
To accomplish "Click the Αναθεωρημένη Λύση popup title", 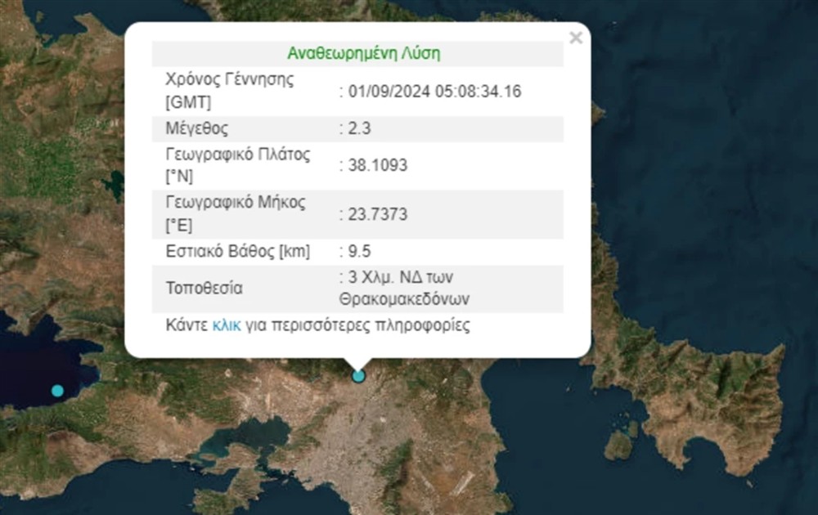I will pyautogui.click(x=366, y=52).
